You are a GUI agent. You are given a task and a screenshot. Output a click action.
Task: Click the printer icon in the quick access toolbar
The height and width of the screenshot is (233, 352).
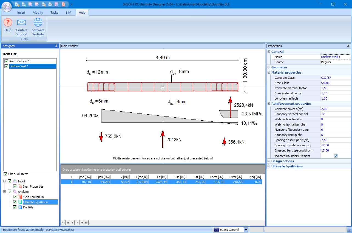tap(50, 4)
